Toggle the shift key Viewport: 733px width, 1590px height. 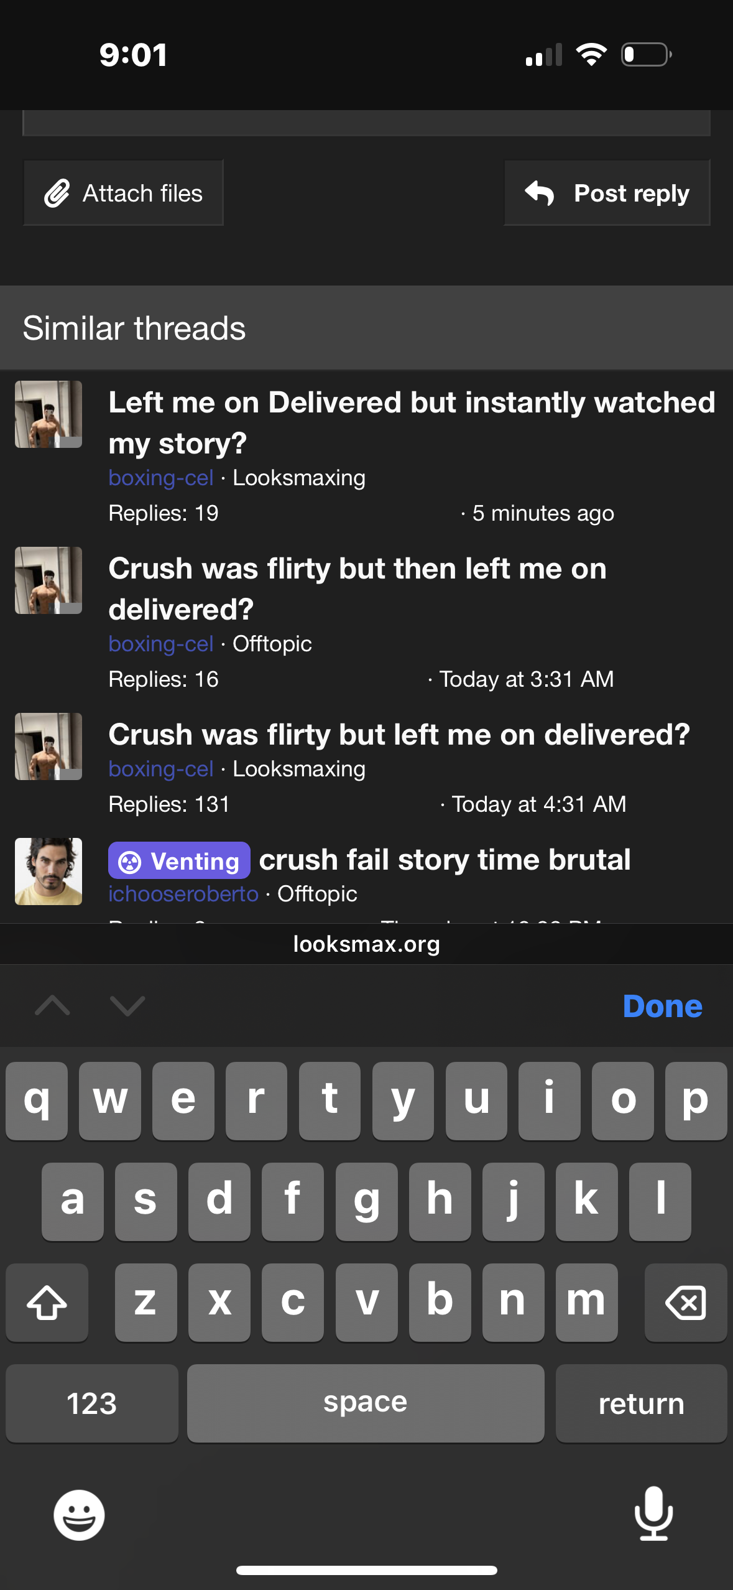[47, 1302]
